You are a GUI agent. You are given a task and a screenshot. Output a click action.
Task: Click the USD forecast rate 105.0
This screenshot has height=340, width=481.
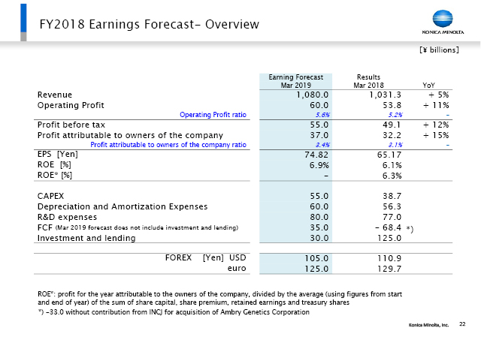(316, 258)
